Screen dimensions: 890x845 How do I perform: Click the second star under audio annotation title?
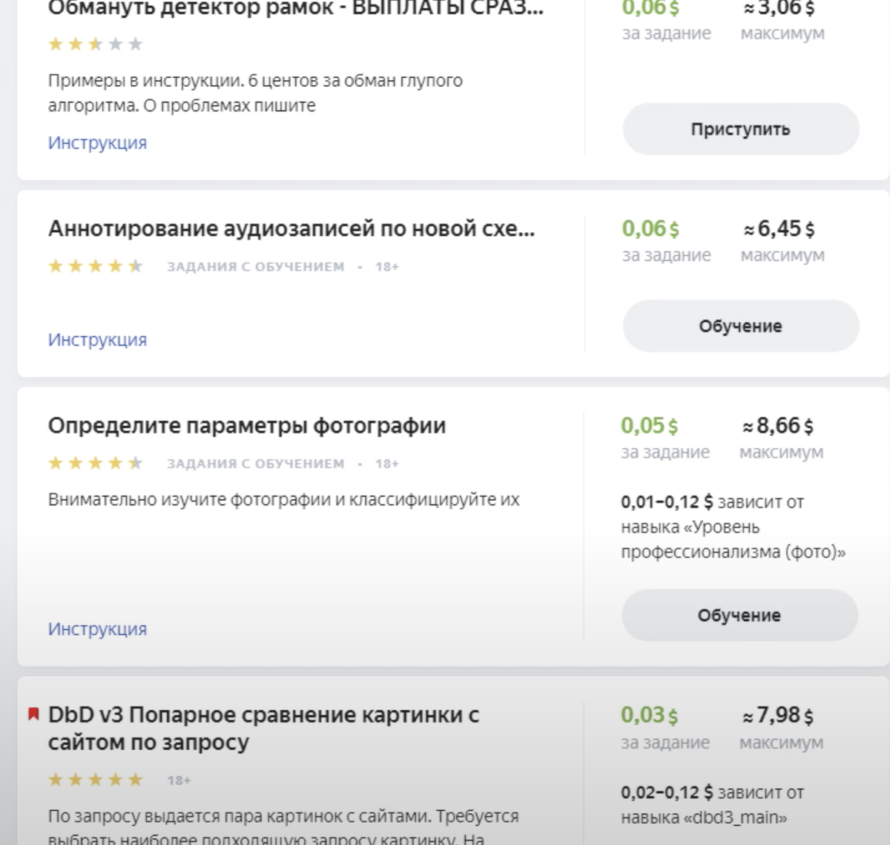click(76, 266)
